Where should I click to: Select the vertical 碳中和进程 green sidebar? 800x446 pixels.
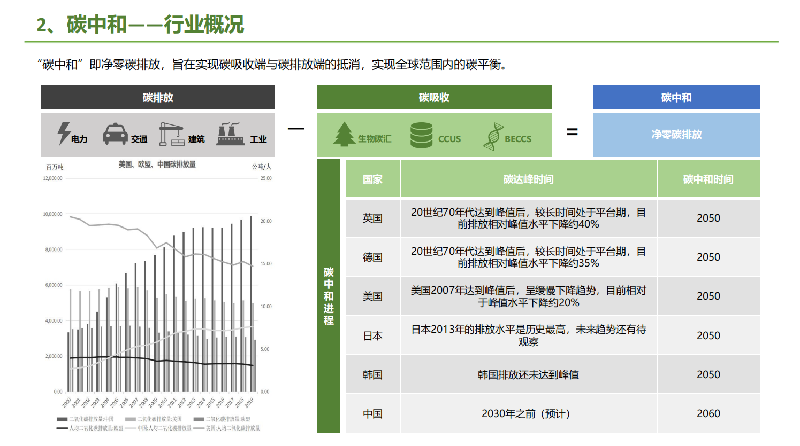click(x=329, y=296)
